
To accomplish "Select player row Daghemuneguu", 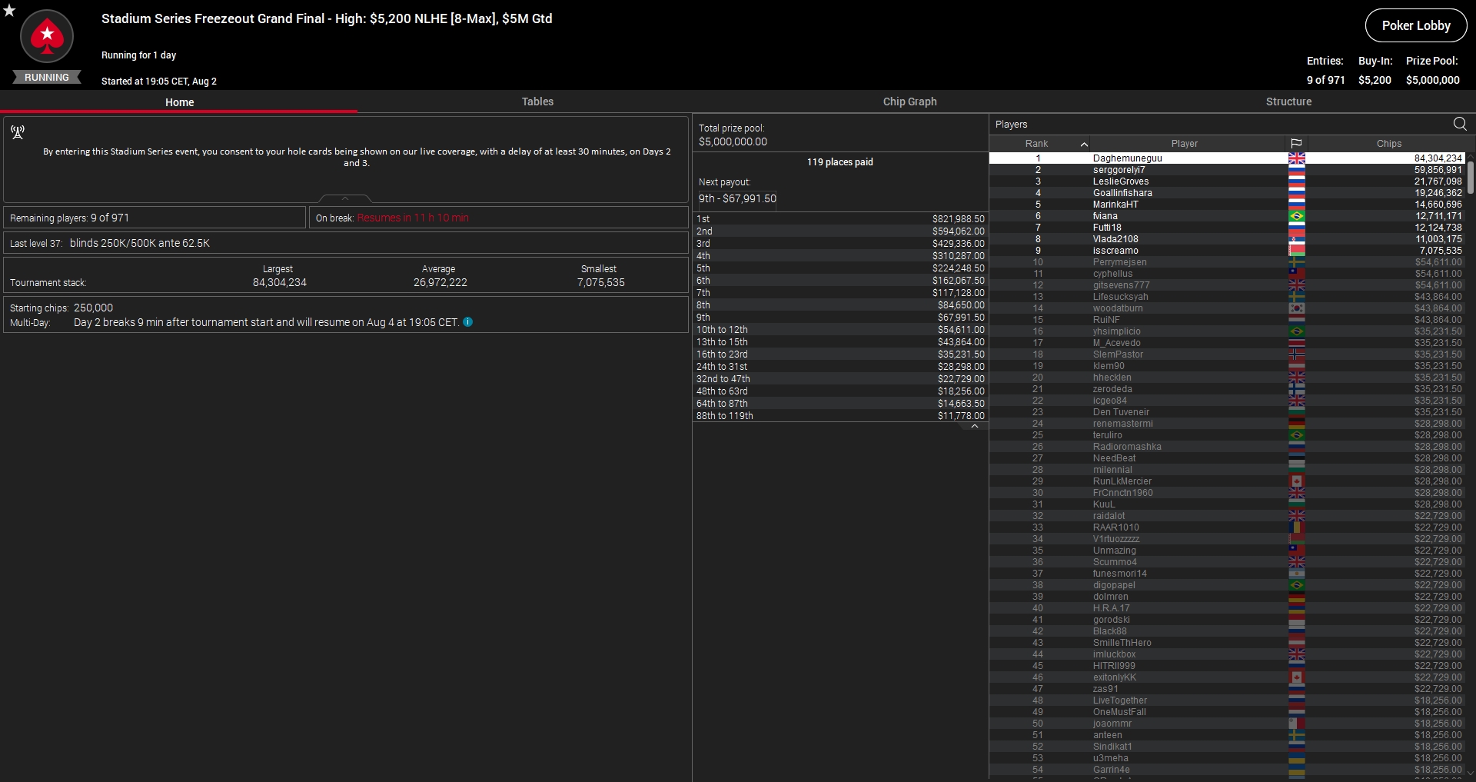I will click(x=1227, y=158).
